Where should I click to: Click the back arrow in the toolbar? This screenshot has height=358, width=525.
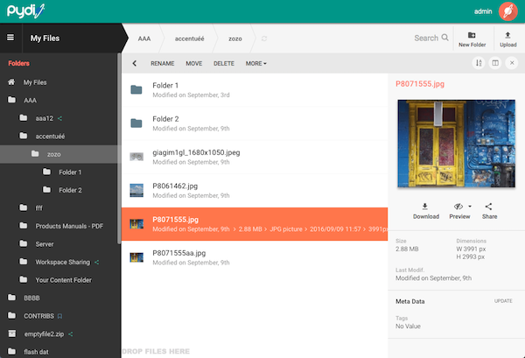pos(134,63)
